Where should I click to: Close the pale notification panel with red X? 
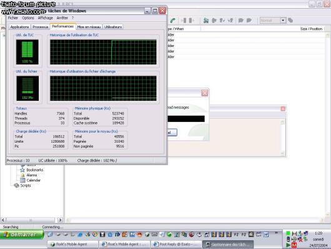click(x=283, y=108)
